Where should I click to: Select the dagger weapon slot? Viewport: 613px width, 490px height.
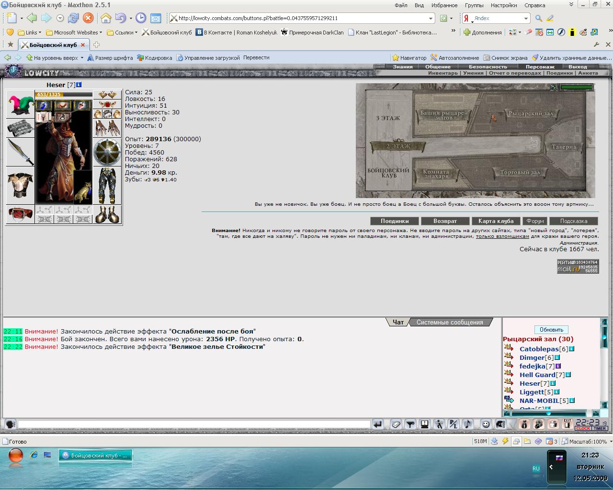20,152
